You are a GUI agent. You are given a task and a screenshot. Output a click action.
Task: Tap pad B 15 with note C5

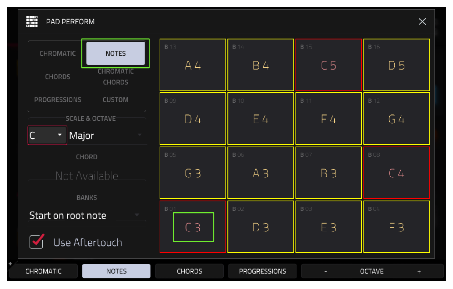(328, 65)
